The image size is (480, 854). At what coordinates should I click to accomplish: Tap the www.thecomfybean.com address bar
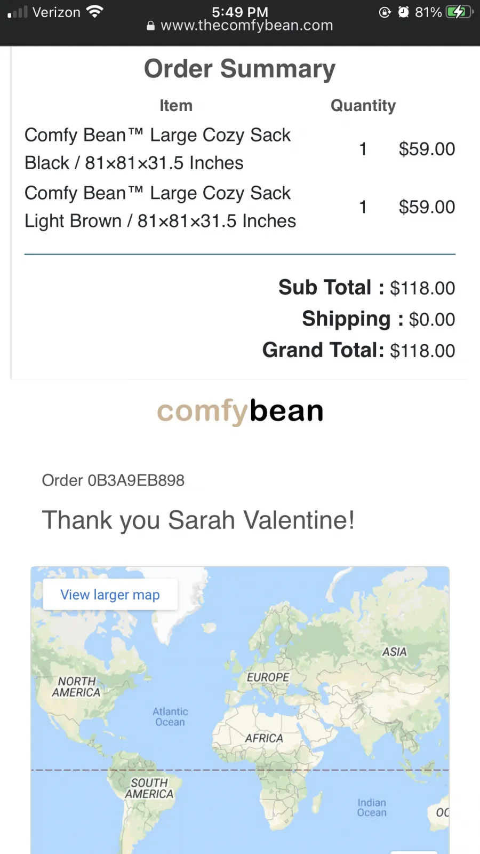coord(240,26)
